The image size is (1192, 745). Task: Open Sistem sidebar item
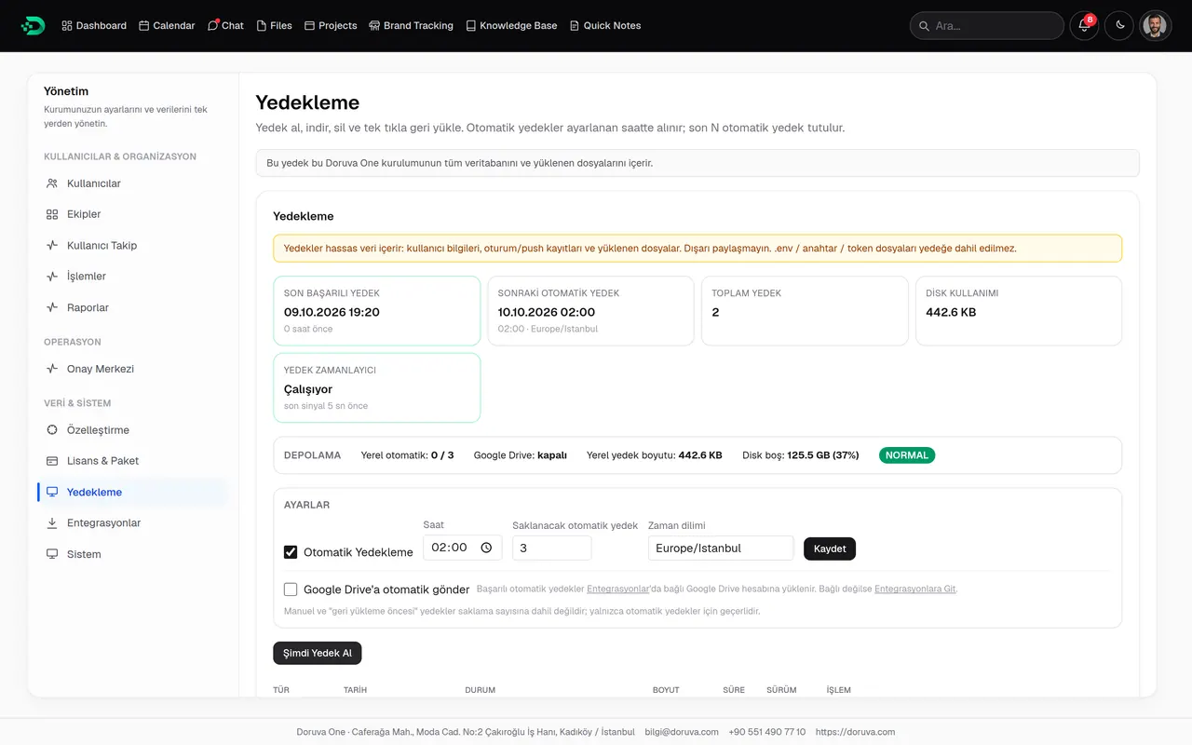click(x=132, y=554)
